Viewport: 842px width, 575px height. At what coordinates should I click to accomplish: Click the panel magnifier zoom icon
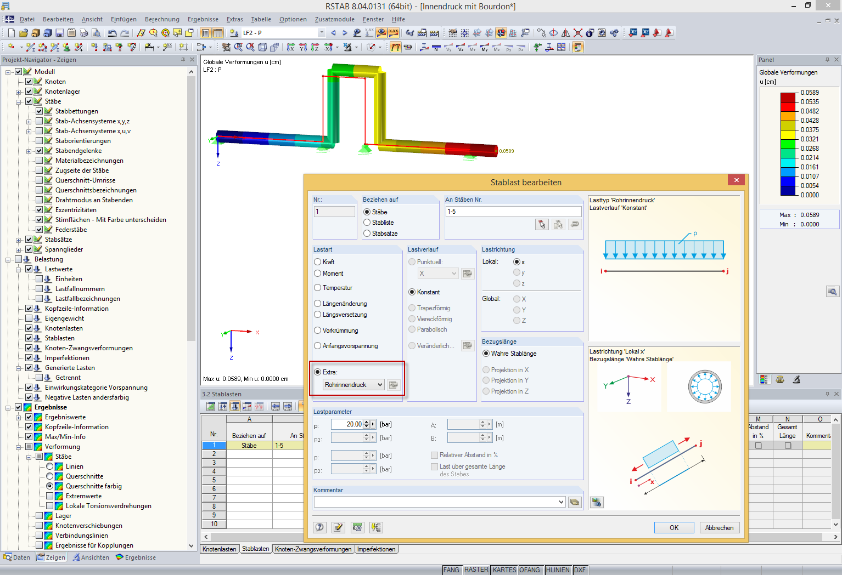tap(833, 291)
